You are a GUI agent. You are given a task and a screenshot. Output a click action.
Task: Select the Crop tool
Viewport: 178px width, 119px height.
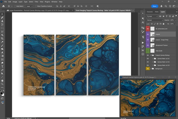point(2,39)
